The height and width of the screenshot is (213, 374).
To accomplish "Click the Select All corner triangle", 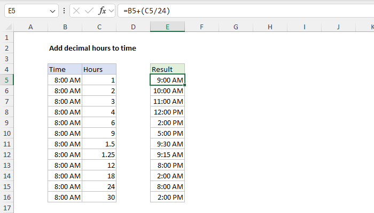I will pos(9,27).
